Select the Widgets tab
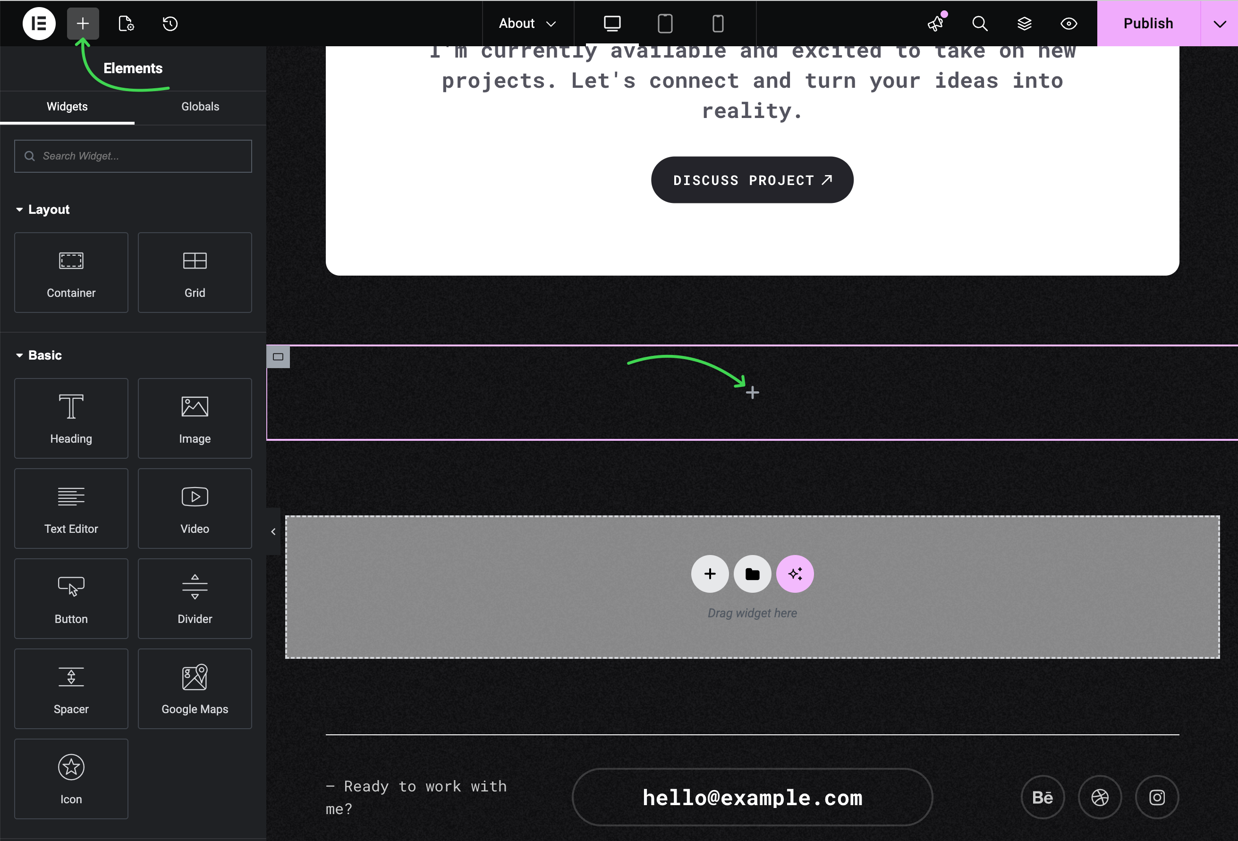This screenshot has width=1238, height=841. coord(67,107)
